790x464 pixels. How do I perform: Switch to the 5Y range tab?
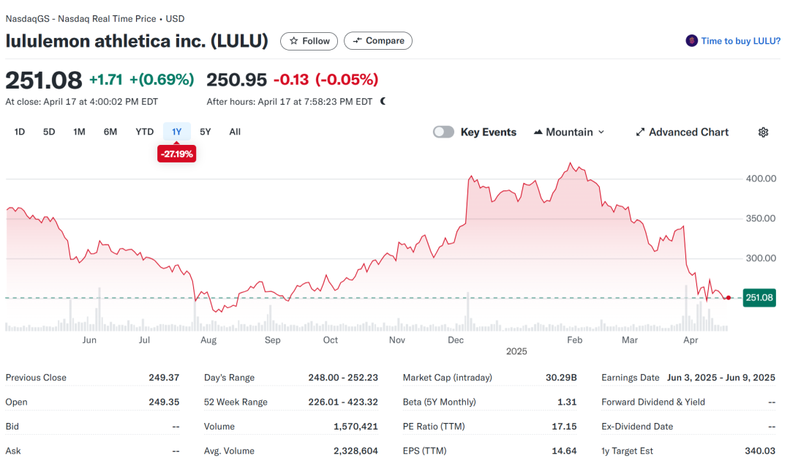pyautogui.click(x=206, y=132)
